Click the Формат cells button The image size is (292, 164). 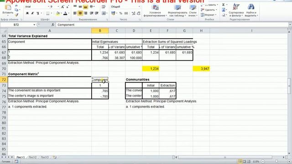(209, 15)
